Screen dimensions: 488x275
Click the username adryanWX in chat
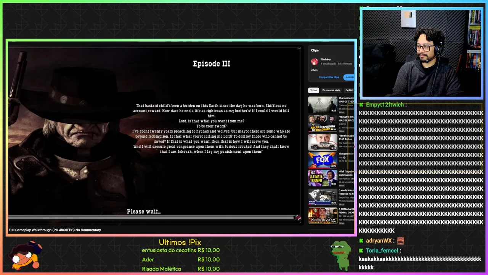(379, 241)
